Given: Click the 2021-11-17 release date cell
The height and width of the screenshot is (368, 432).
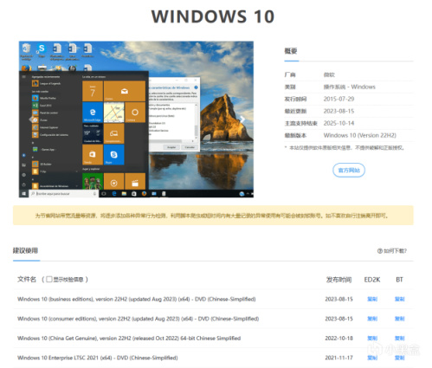Looking at the screenshot, I should pyautogui.click(x=339, y=358).
